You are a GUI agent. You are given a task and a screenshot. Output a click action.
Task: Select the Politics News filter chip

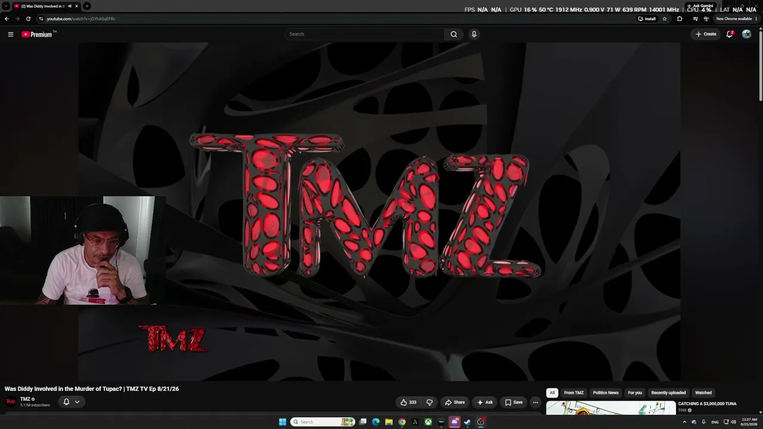606,393
